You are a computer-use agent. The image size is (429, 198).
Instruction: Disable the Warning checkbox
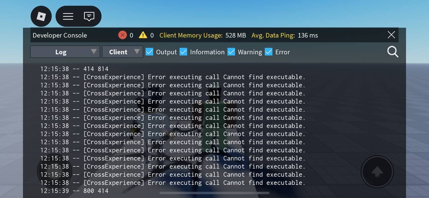(231, 52)
